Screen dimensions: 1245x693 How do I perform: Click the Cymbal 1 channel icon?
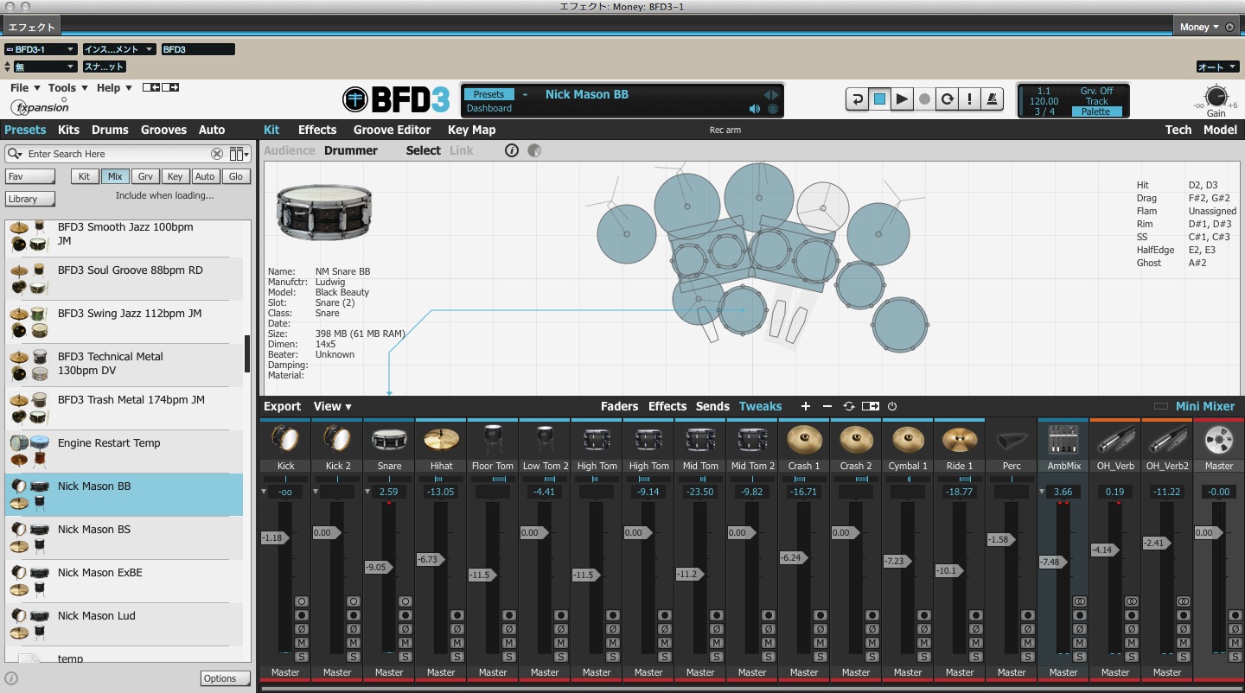908,440
